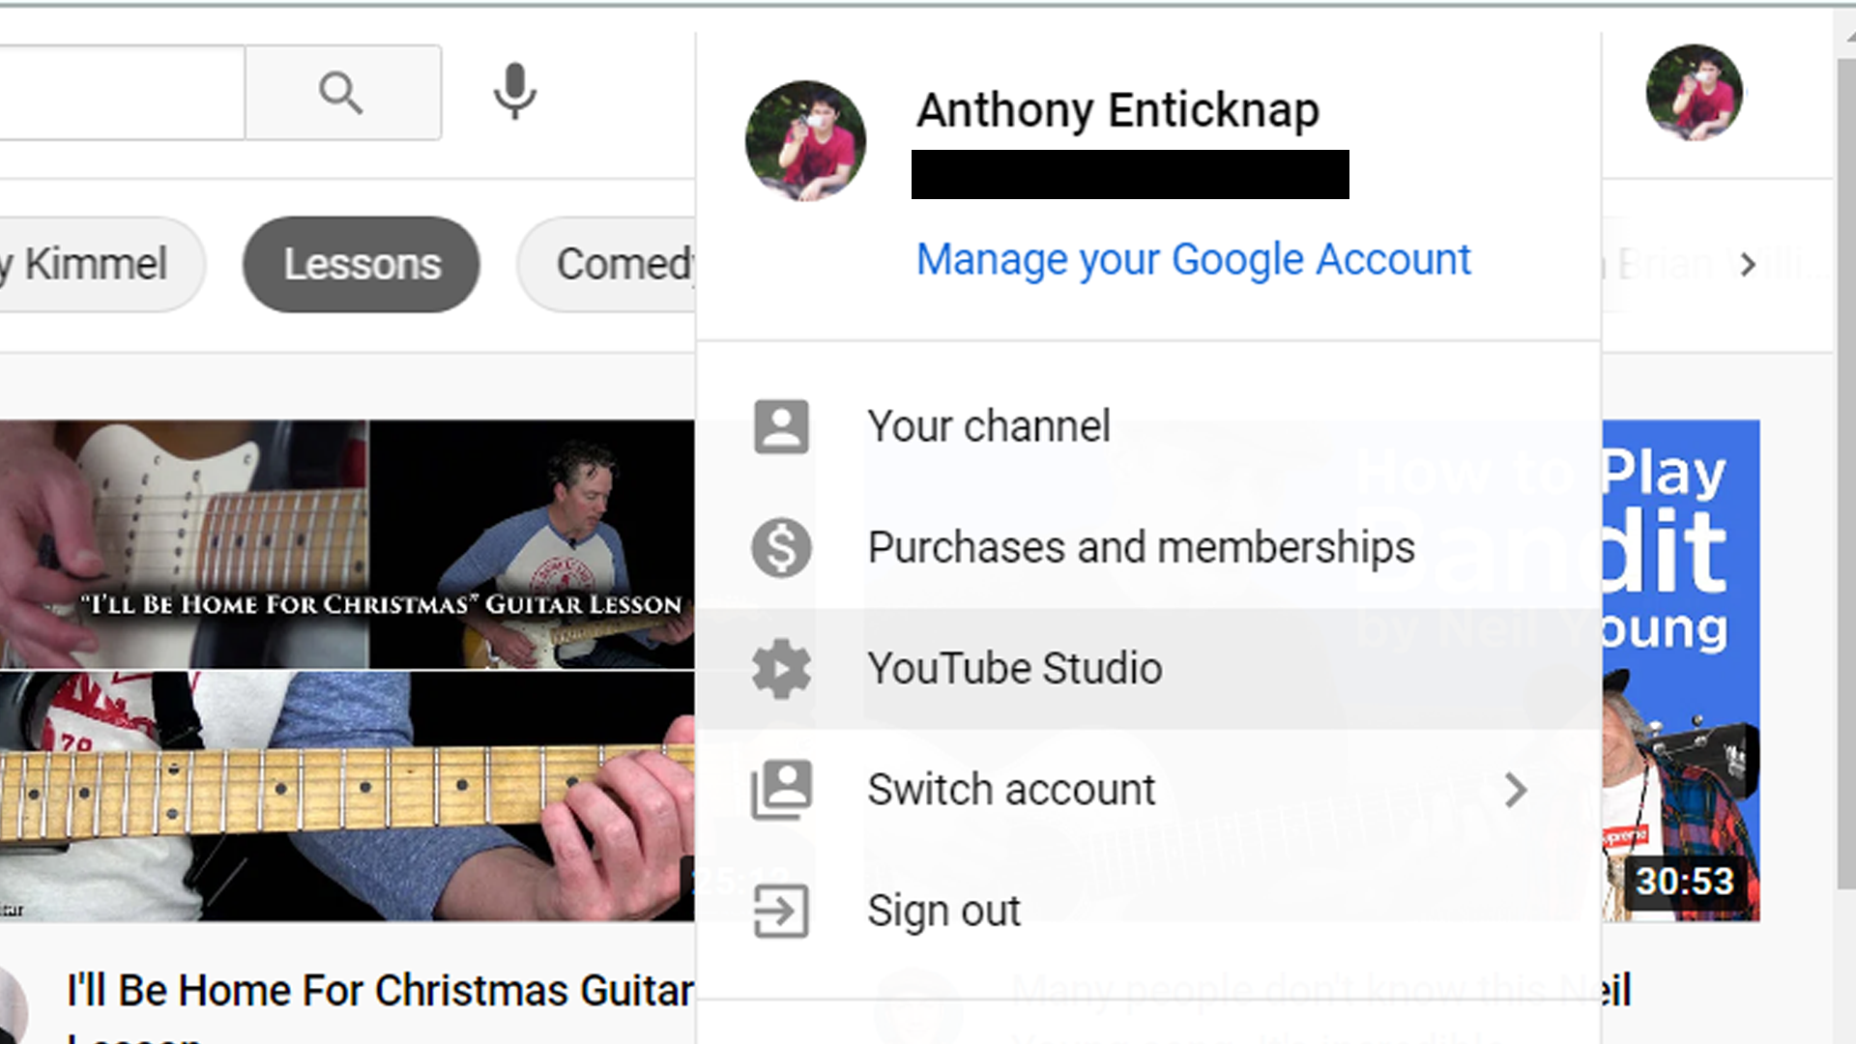Select the Lessons filter tab
Viewport: 1856px width, 1044px height.
click(x=361, y=264)
